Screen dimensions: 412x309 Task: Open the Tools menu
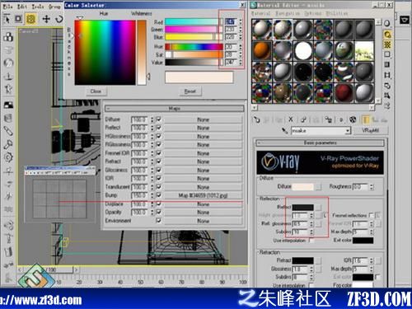point(38,7)
